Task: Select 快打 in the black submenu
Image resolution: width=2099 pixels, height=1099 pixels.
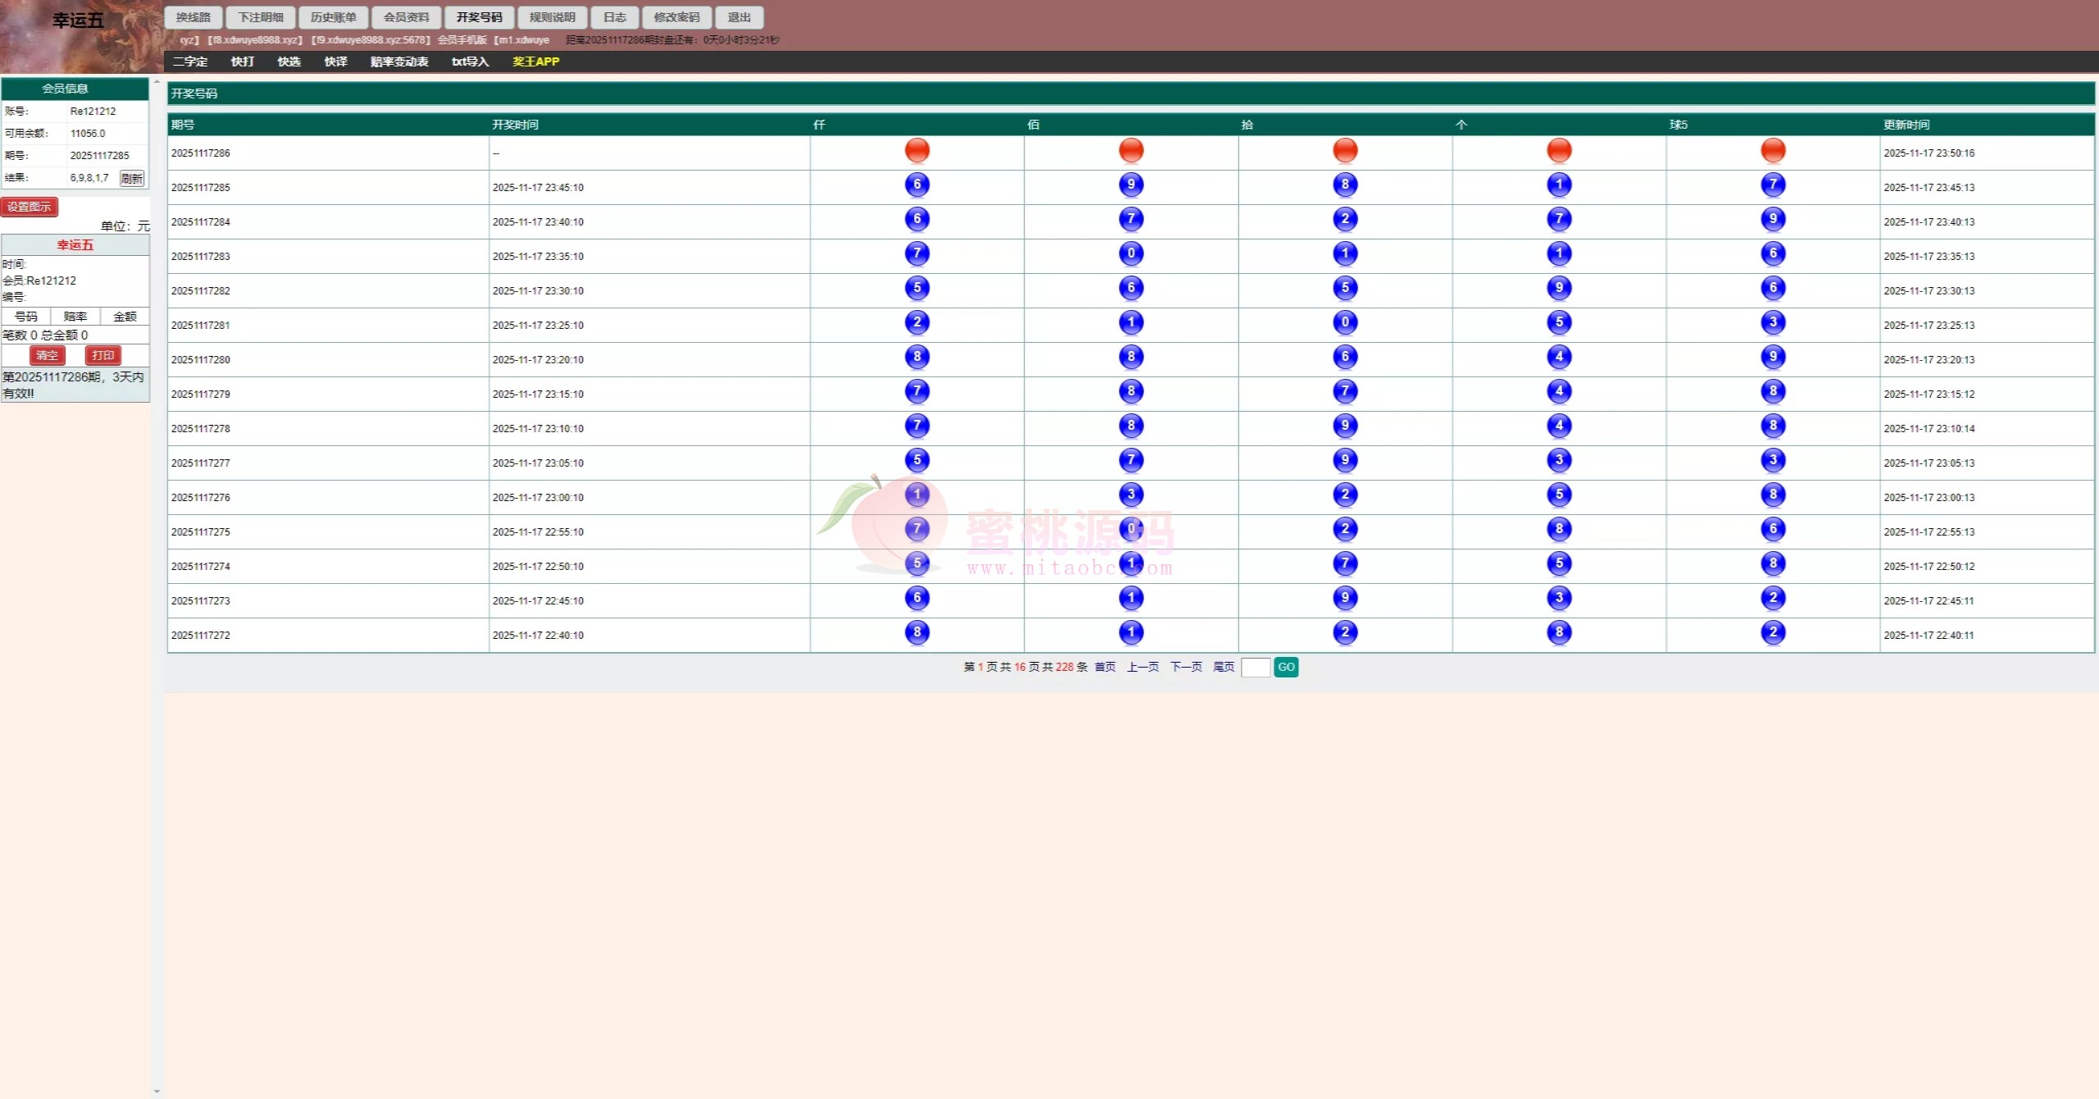Action: pyautogui.click(x=242, y=62)
